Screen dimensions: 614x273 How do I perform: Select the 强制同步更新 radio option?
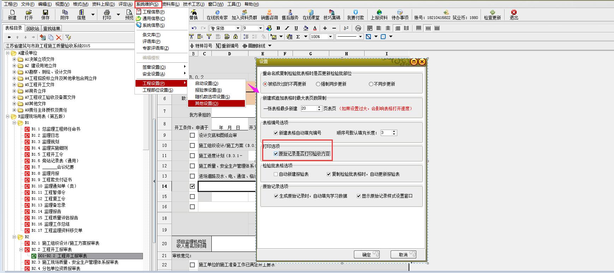(318, 84)
